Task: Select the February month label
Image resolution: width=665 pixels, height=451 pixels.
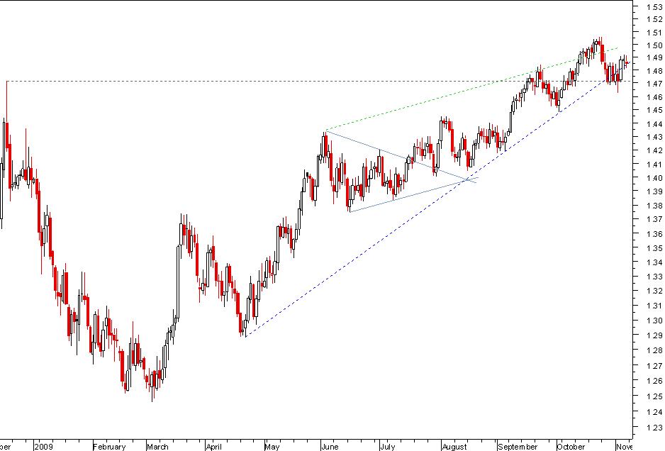Action: (x=109, y=447)
